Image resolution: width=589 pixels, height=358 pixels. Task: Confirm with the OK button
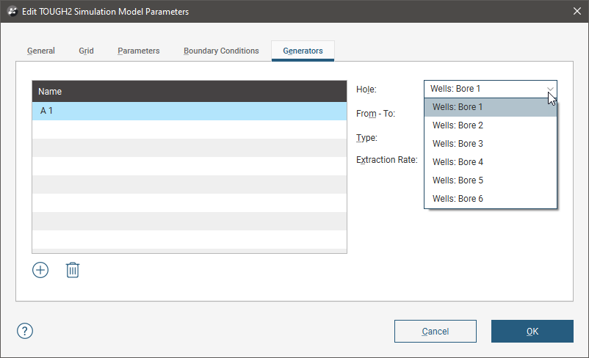pos(532,332)
